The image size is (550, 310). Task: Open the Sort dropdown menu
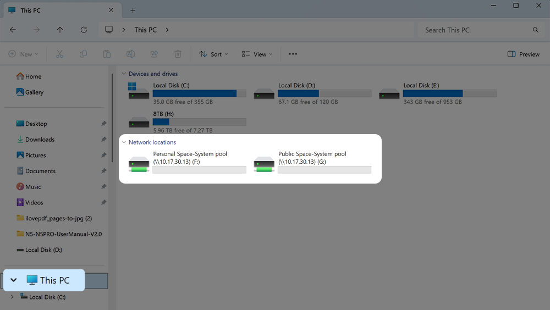pyautogui.click(x=213, y=54)
